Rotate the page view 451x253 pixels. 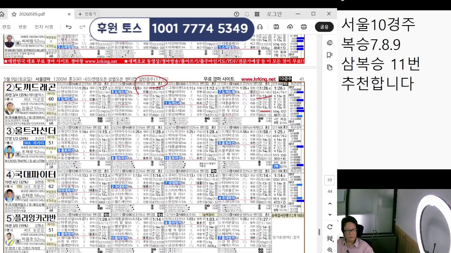tap(330, 227)
